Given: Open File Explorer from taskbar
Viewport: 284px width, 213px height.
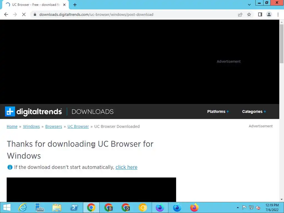Looking at the screenshot, I should tap(57, 207).
